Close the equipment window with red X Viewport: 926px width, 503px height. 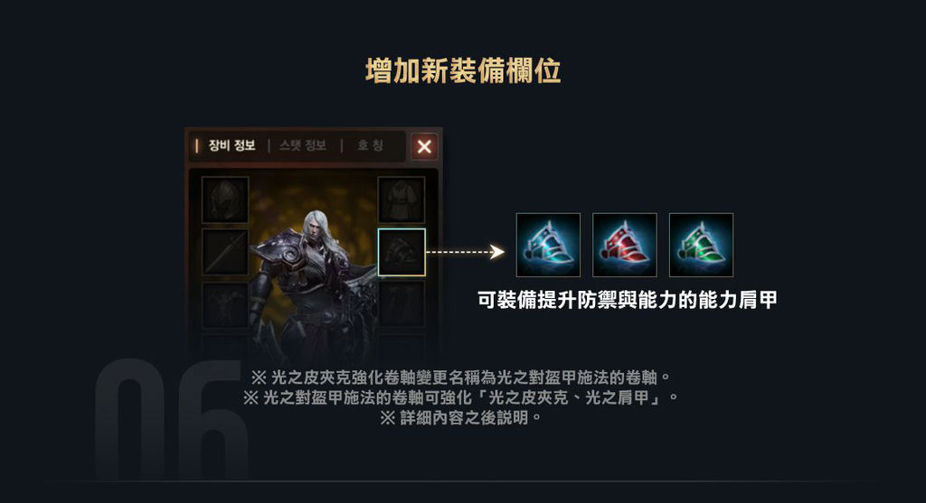tap(424, 146)
